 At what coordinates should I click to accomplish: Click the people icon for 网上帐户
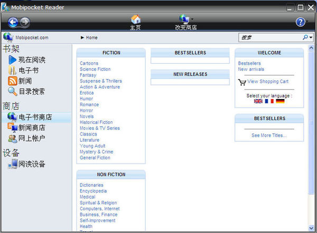pos(13,139)
